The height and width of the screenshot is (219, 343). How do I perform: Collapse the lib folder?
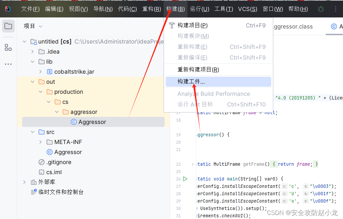33,62
